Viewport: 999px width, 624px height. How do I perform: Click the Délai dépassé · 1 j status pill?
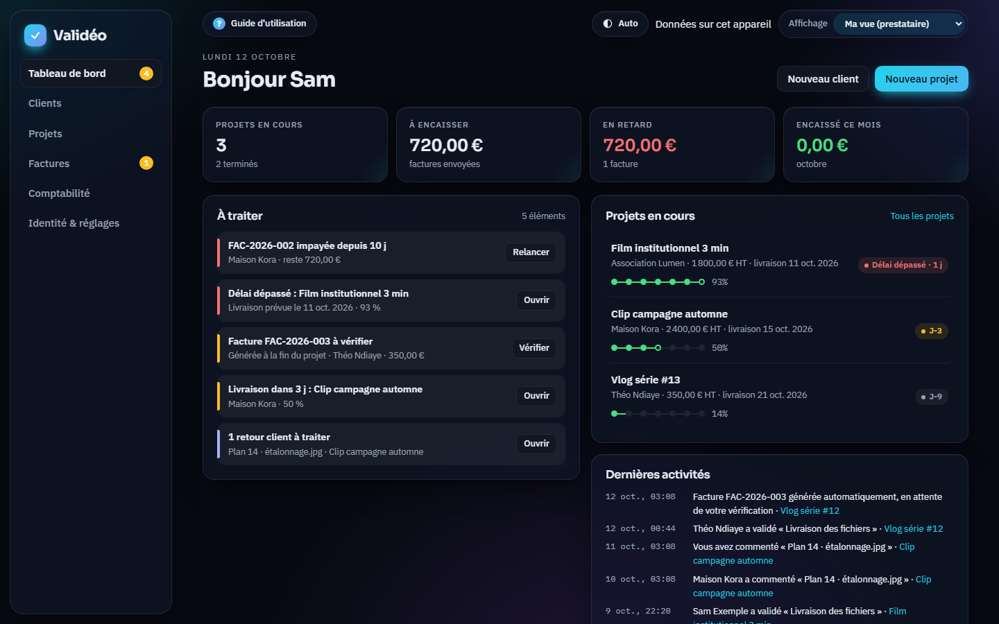[903, 265]
